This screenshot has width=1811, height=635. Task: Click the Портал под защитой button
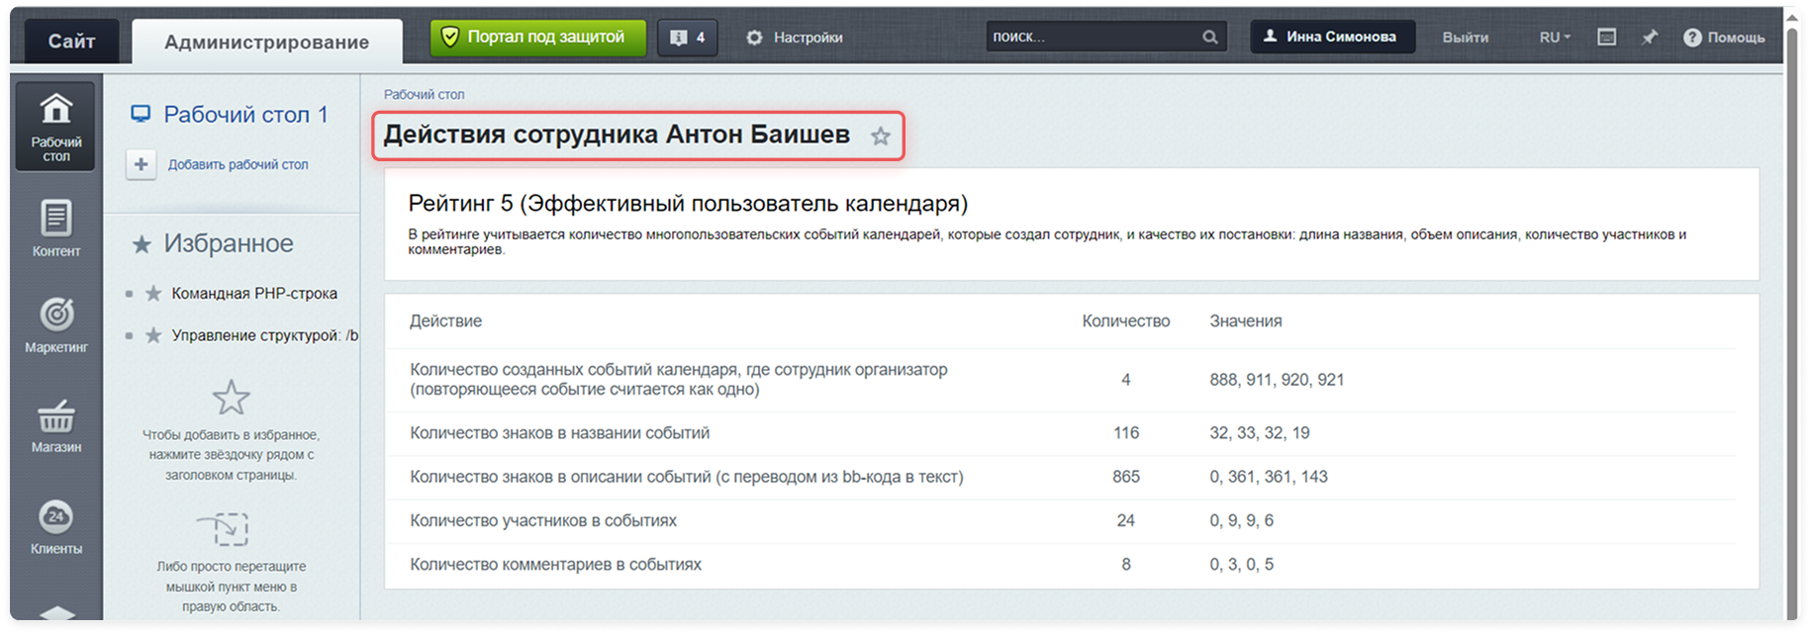pos(537,38)
